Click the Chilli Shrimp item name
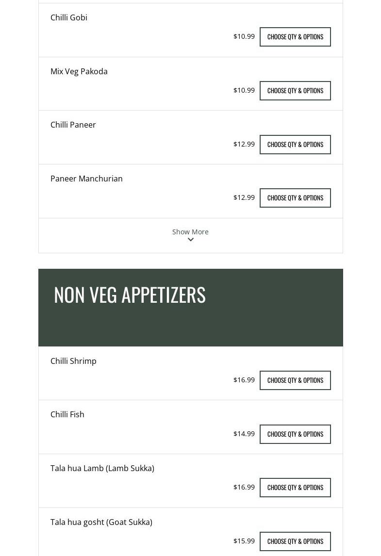The height and width of the screenshot is (556, 381). 73,361
